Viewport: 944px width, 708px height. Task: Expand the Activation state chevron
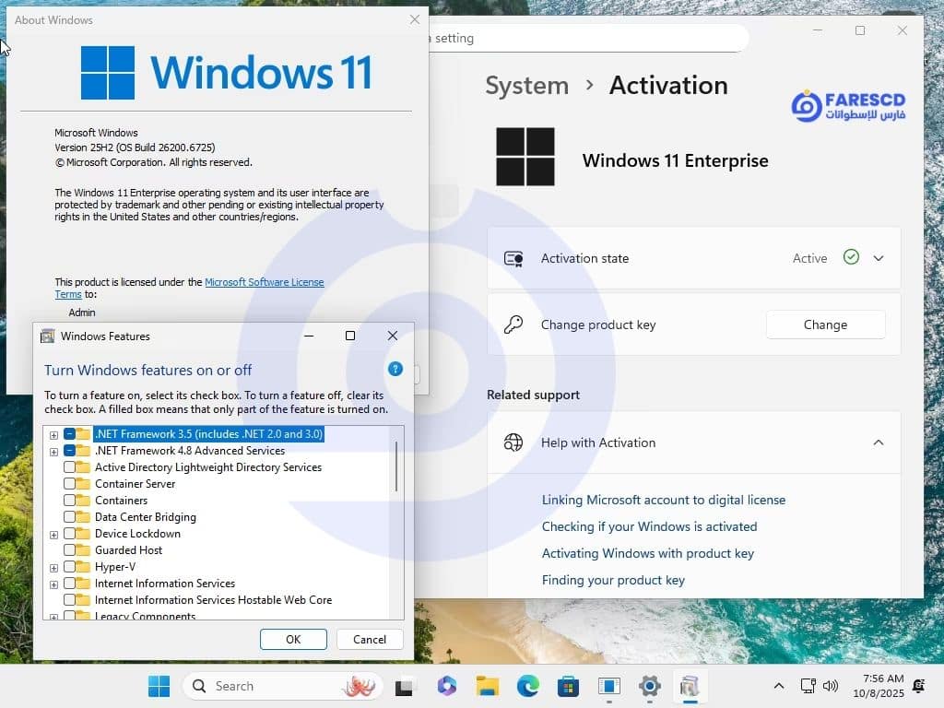(x=879, y=258)
